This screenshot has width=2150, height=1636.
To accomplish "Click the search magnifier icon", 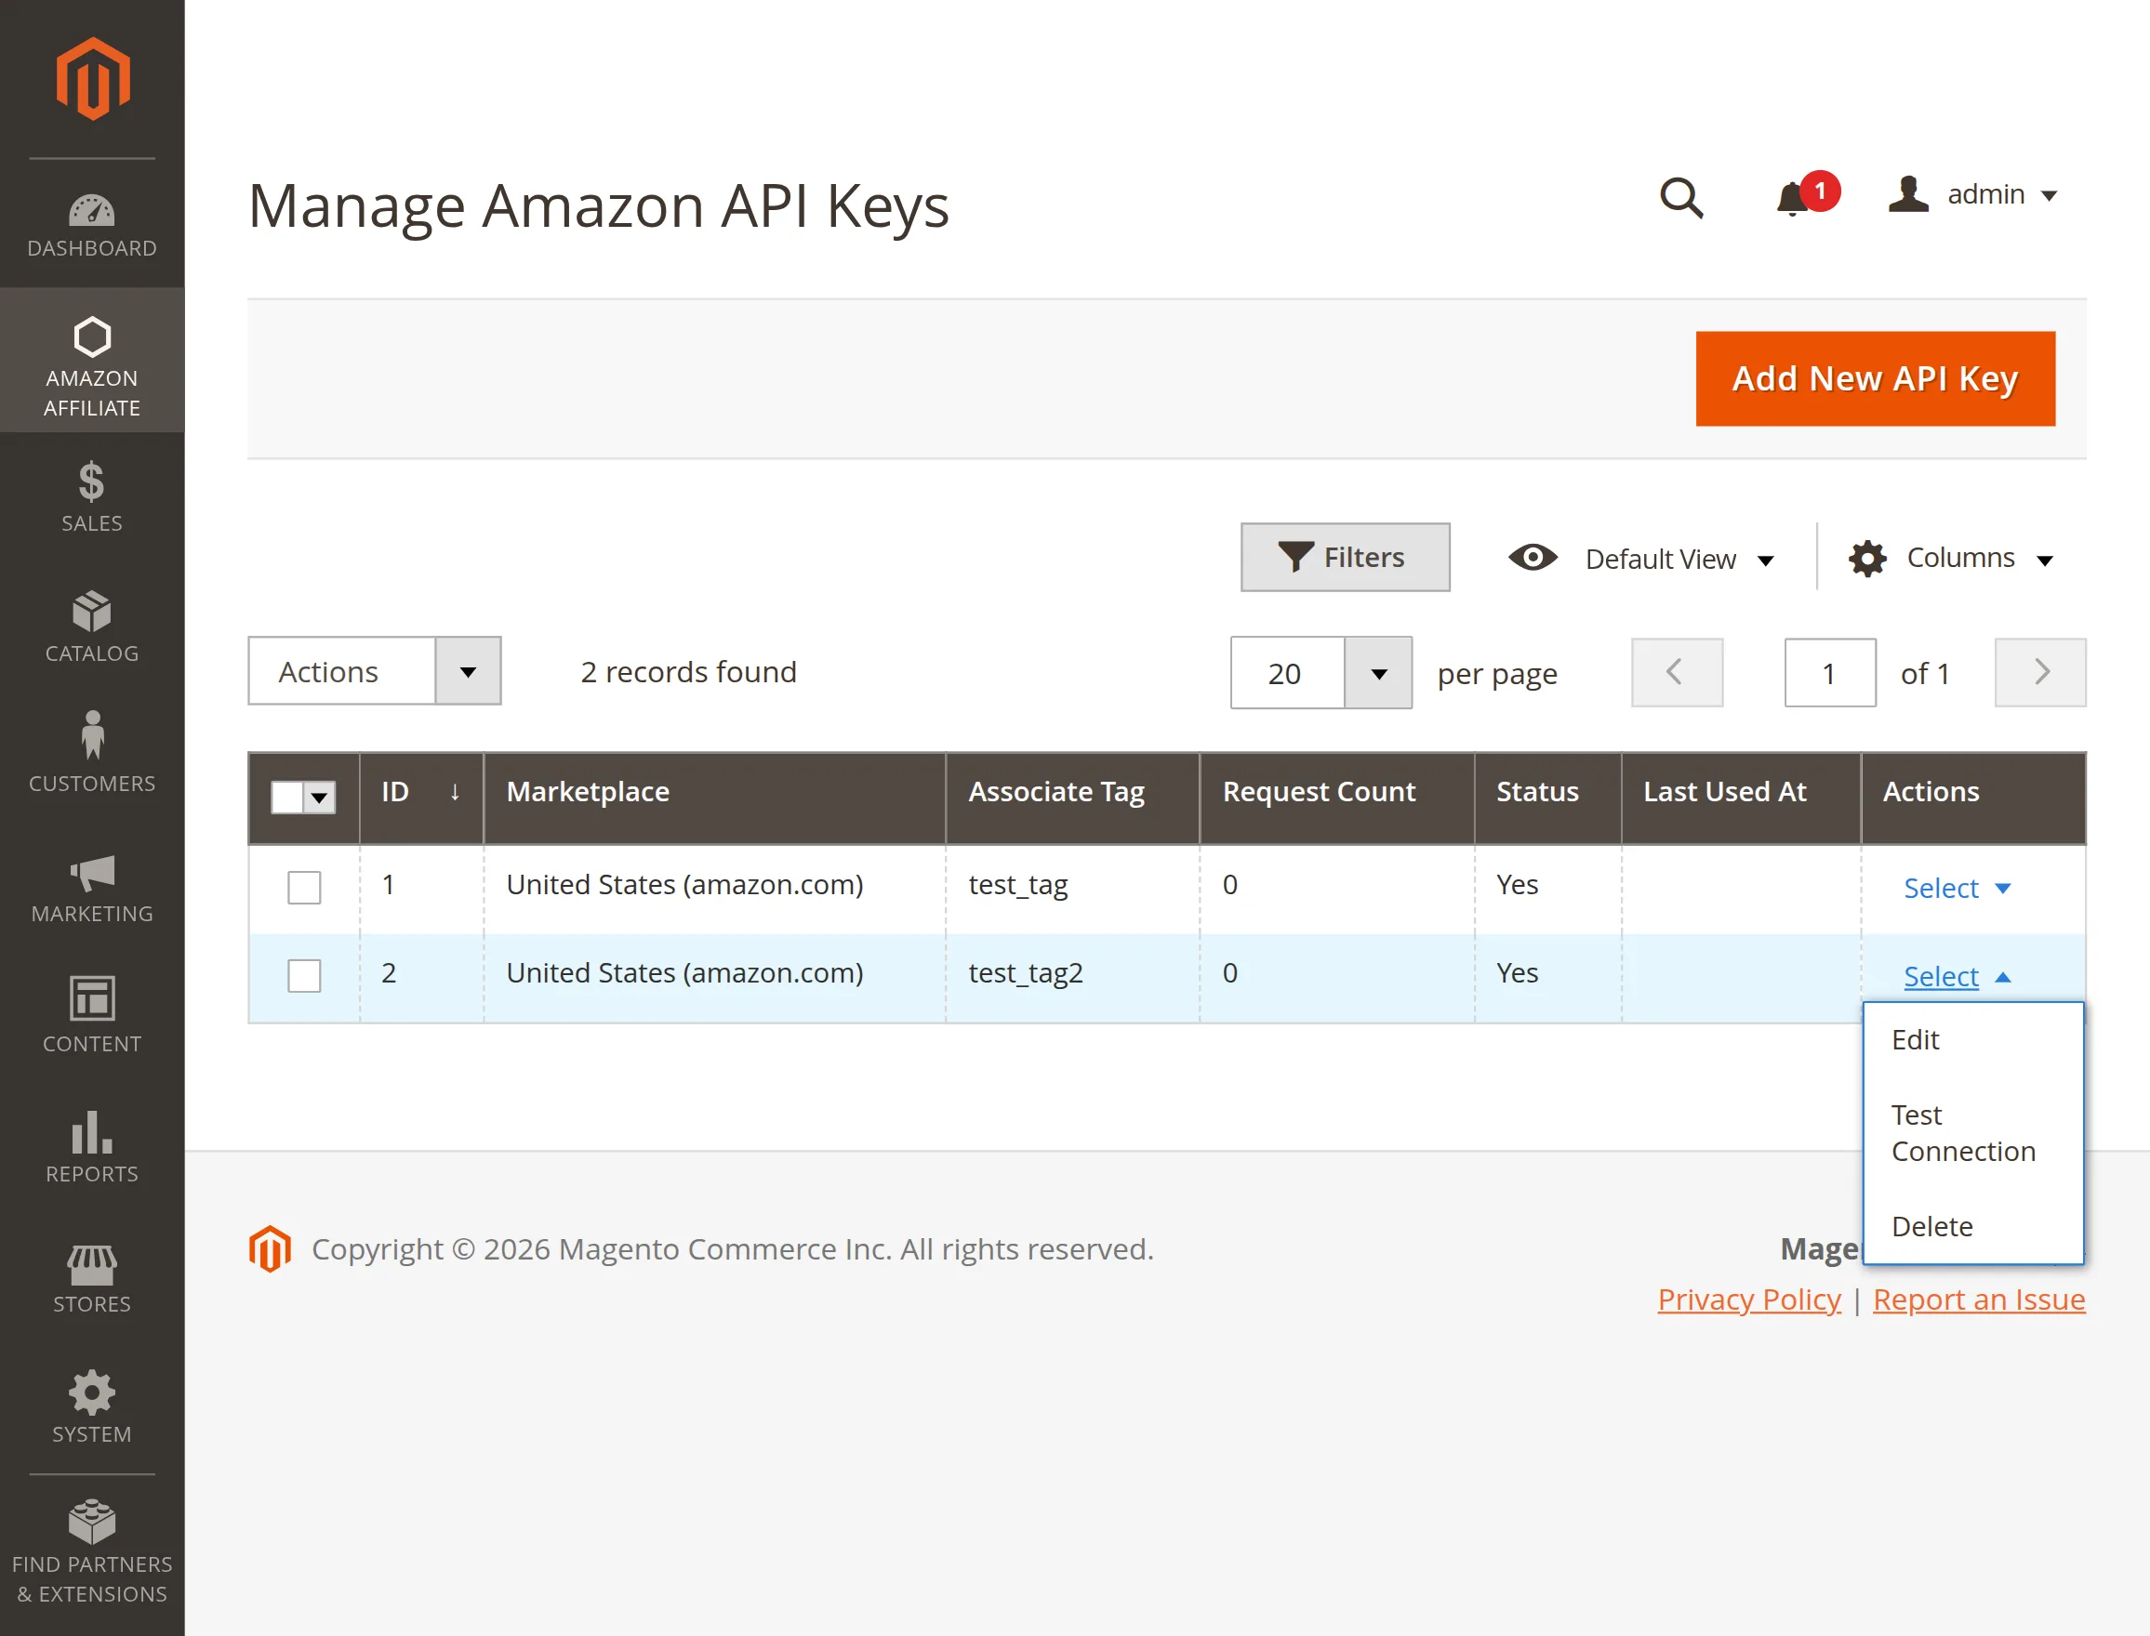I will point(1681,197).
